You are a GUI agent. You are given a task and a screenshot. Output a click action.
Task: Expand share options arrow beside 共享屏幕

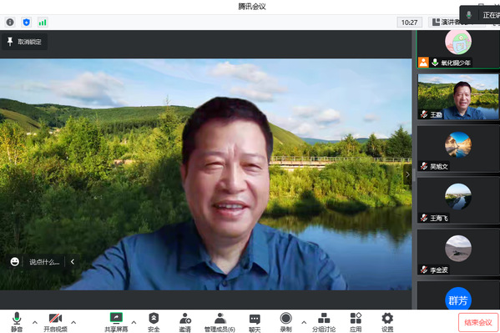point(134,322)
